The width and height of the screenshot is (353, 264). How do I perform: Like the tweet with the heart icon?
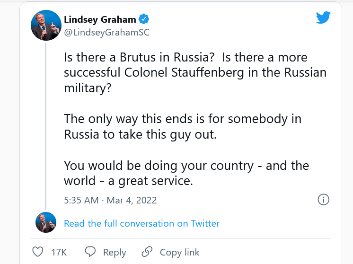pos(38,252)
